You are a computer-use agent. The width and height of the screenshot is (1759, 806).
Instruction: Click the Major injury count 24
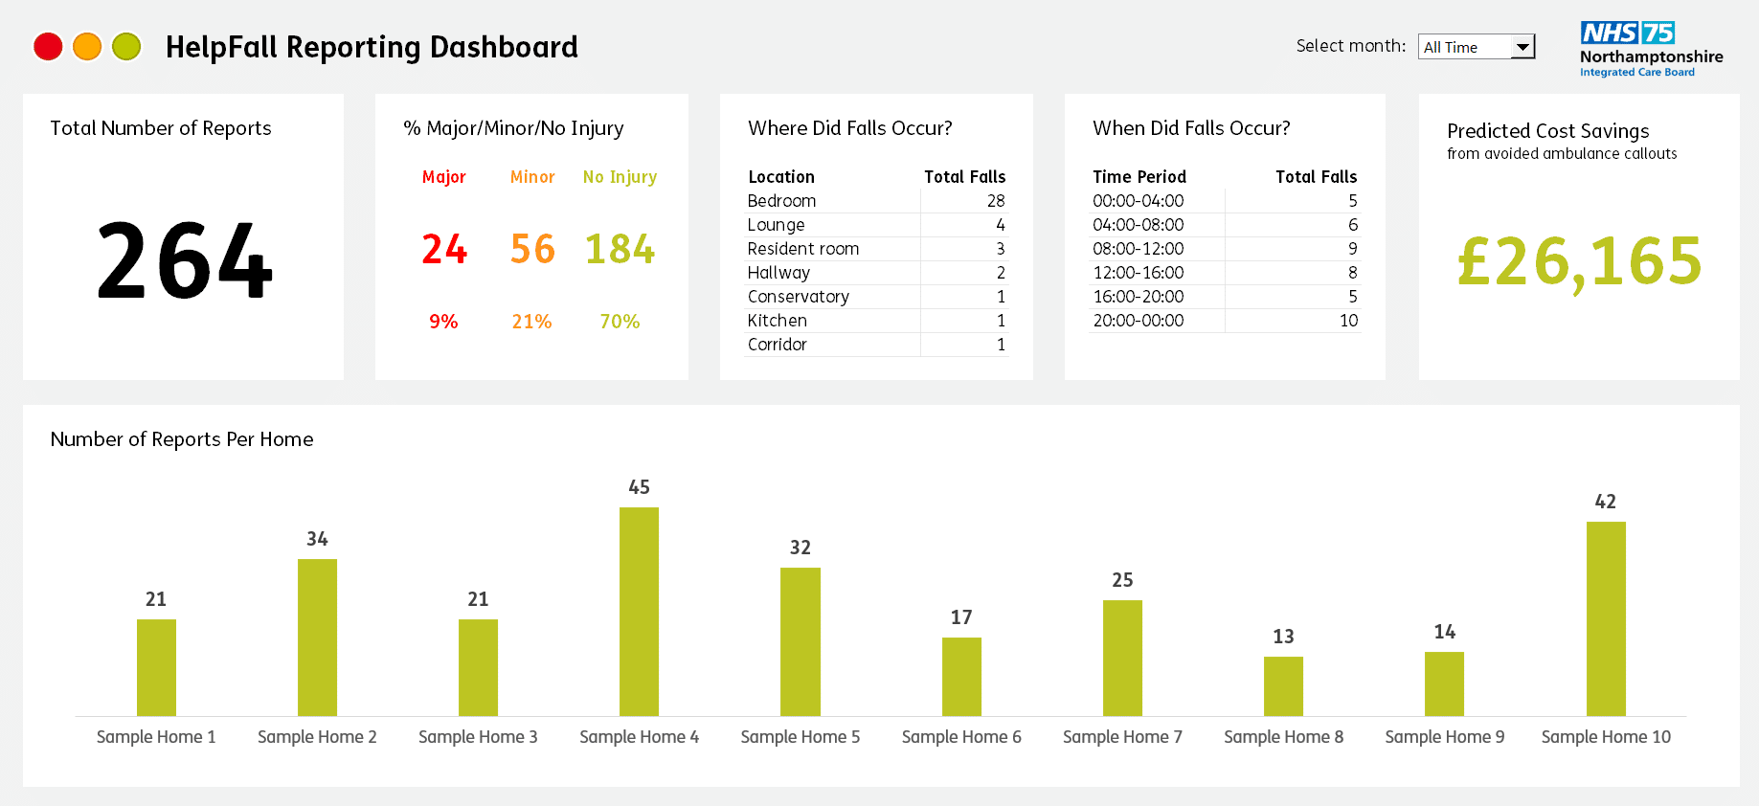(444, 249)
